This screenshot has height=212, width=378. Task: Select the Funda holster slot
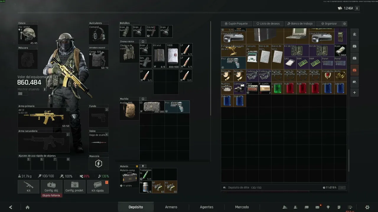click(x=99, y=118)
